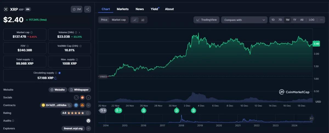
Task: Click Total supply info icon
Action: click(32, 59)
